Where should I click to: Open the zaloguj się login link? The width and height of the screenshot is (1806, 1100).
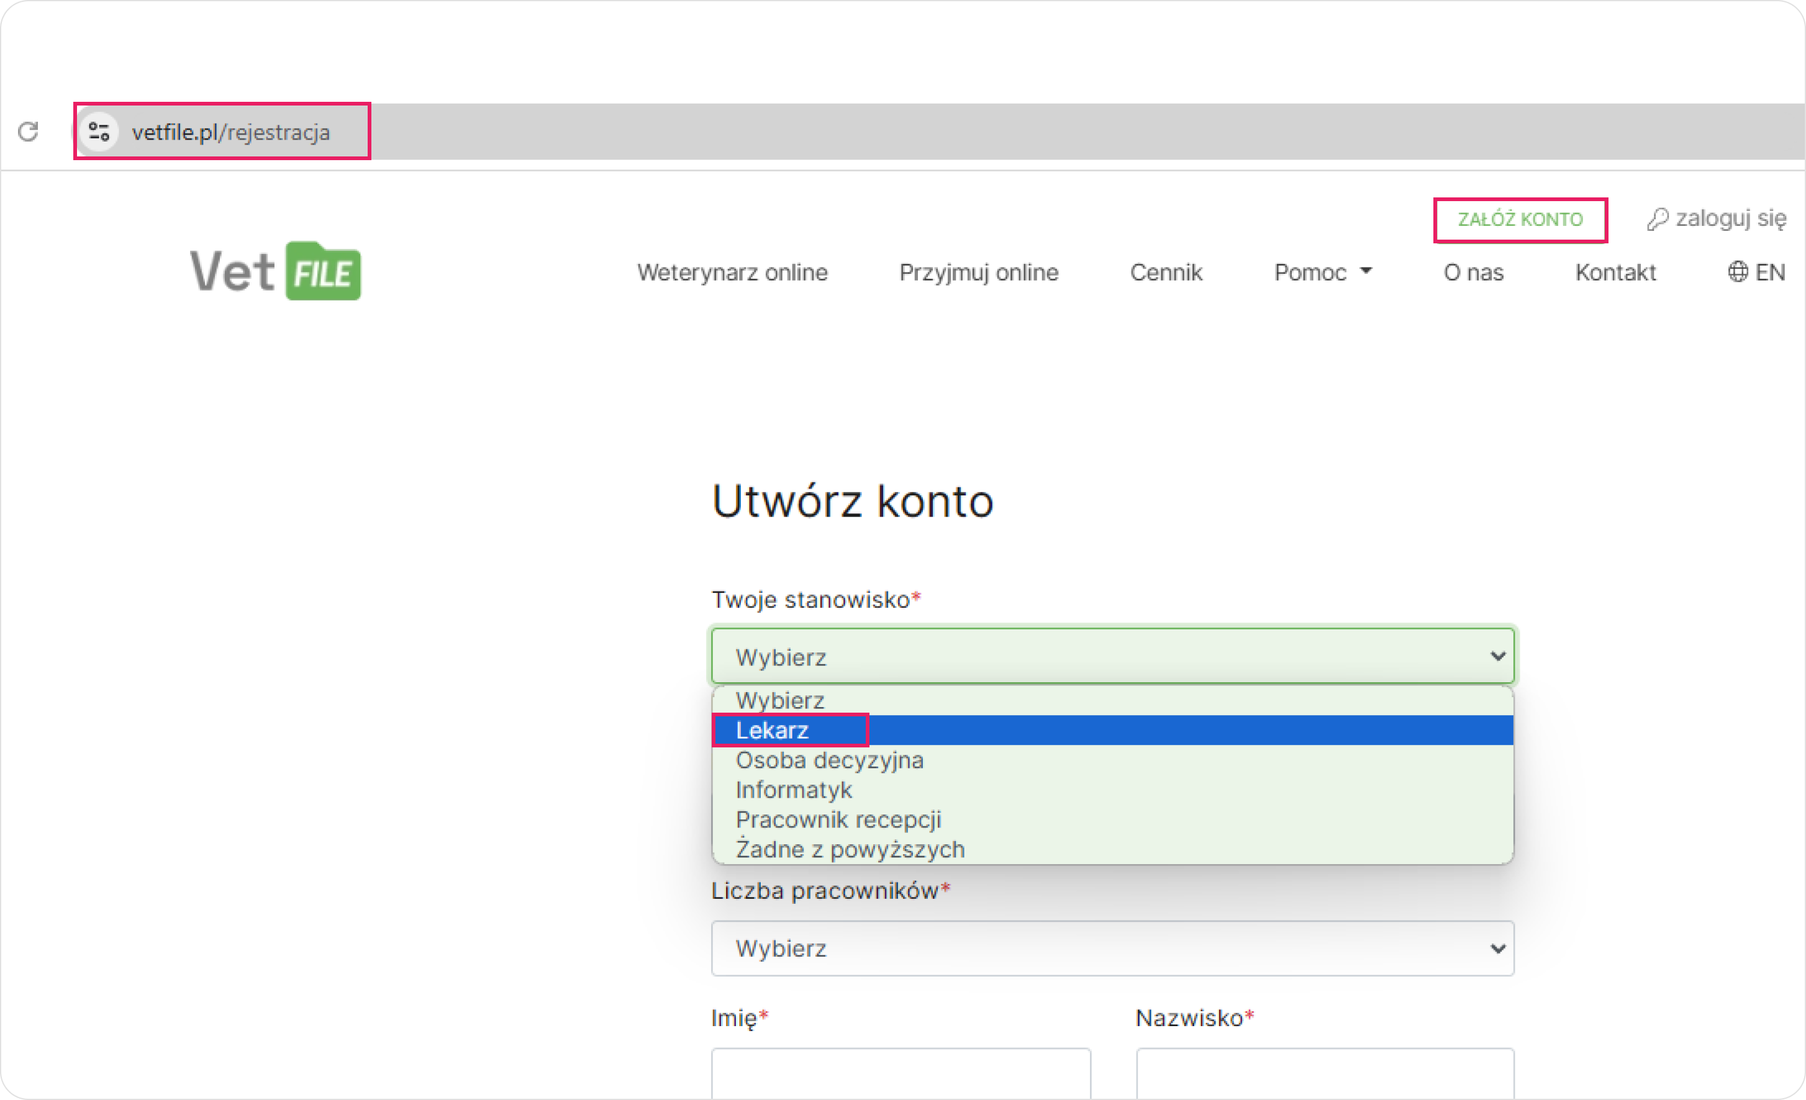(x=1716, y=219)
